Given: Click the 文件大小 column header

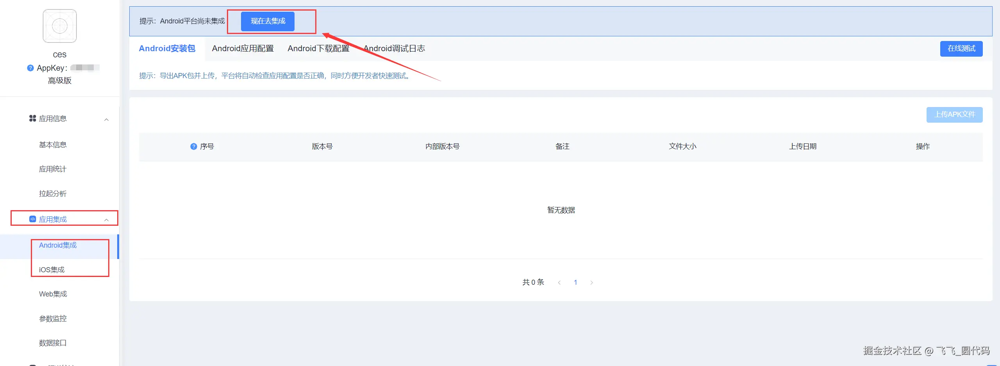Looking at the screenshot, I should click(x=682, y=146).
